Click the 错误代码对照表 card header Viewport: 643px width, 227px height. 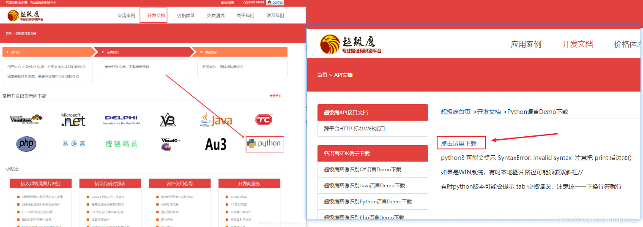tap(110, 184)
